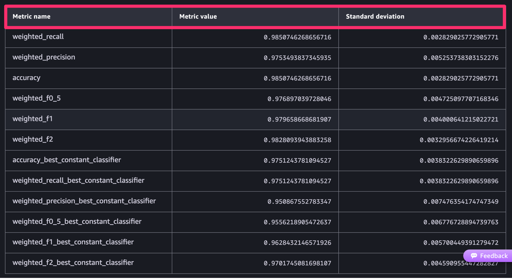
Task: Click the accuracy value 0.9850746268656716
Action: point(298,78)
